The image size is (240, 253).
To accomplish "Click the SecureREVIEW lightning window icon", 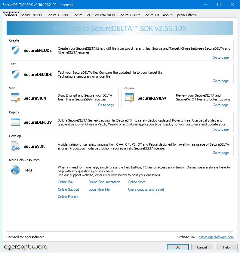I will coord(130,98).
